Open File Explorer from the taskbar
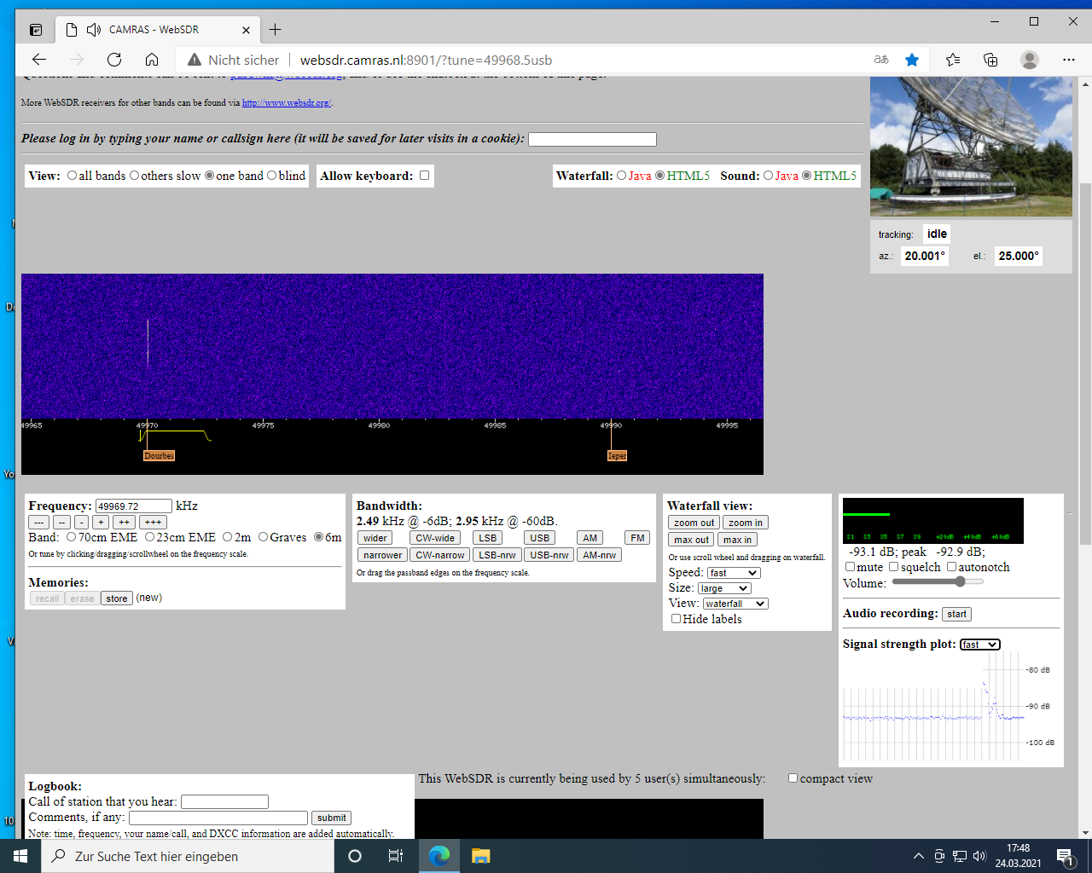This screenshot has width=1092, height=873. click(480, 856)
